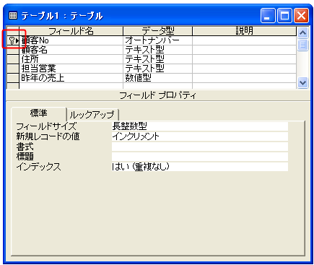This screenshot has width=314, height=265.
Task: Maximize the テーブル1 window
Action: [x=284, y=16]
